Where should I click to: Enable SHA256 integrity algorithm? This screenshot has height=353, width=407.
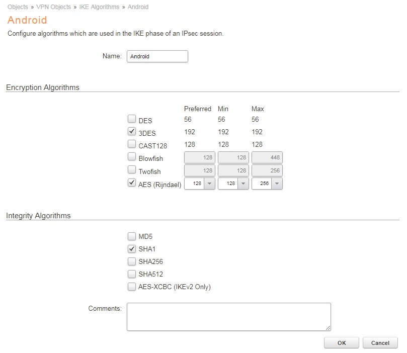click(x=132, y=261)
